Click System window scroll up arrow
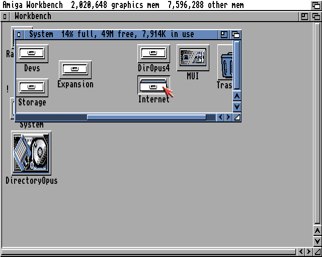Viewport: 322px width, 257px height. click(237, 96)
